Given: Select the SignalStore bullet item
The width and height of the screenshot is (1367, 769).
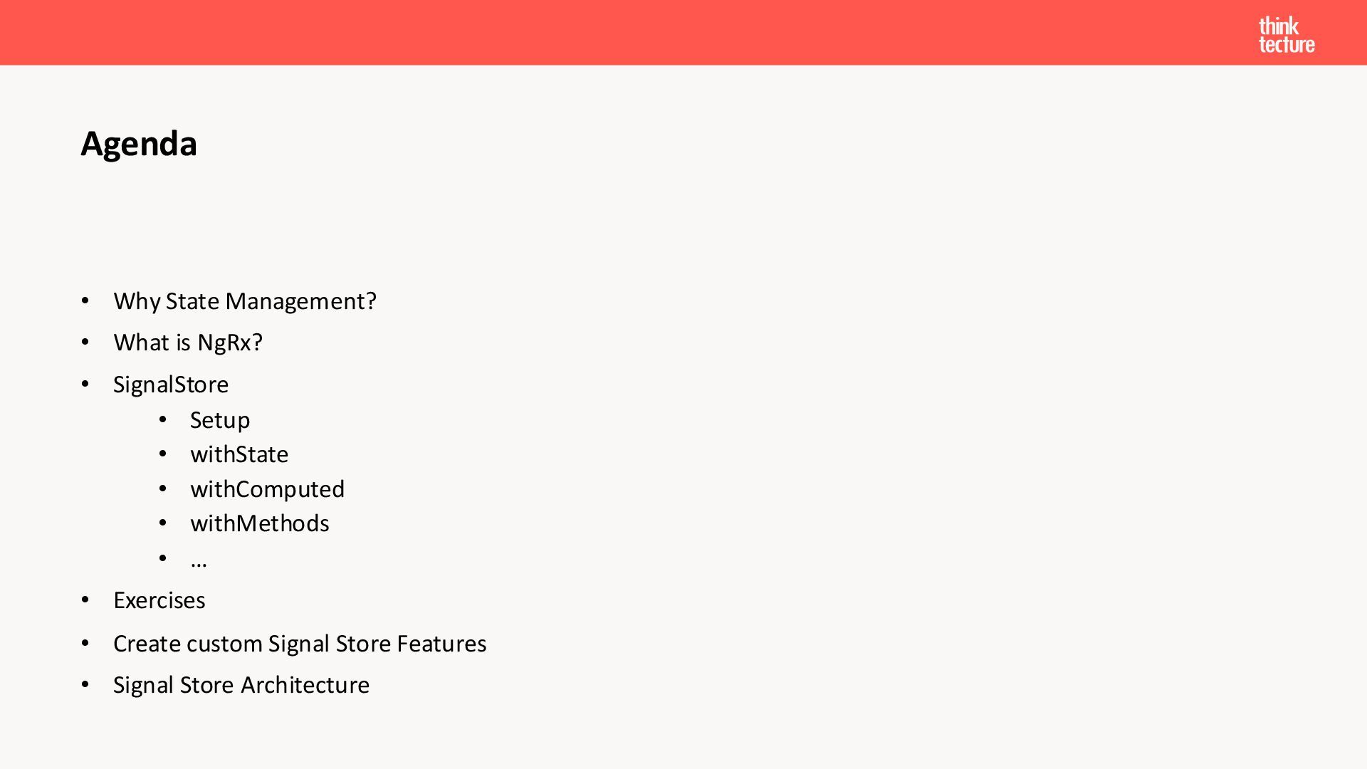Looking at the screenshot, I should tap(171, 384).
